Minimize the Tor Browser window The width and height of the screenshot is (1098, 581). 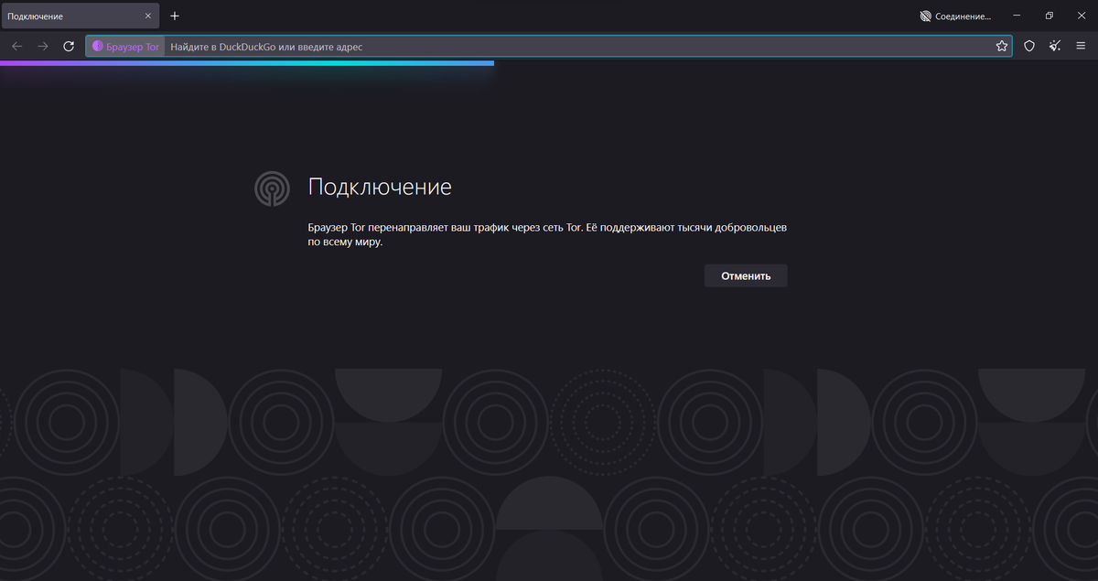(1017, 16)
